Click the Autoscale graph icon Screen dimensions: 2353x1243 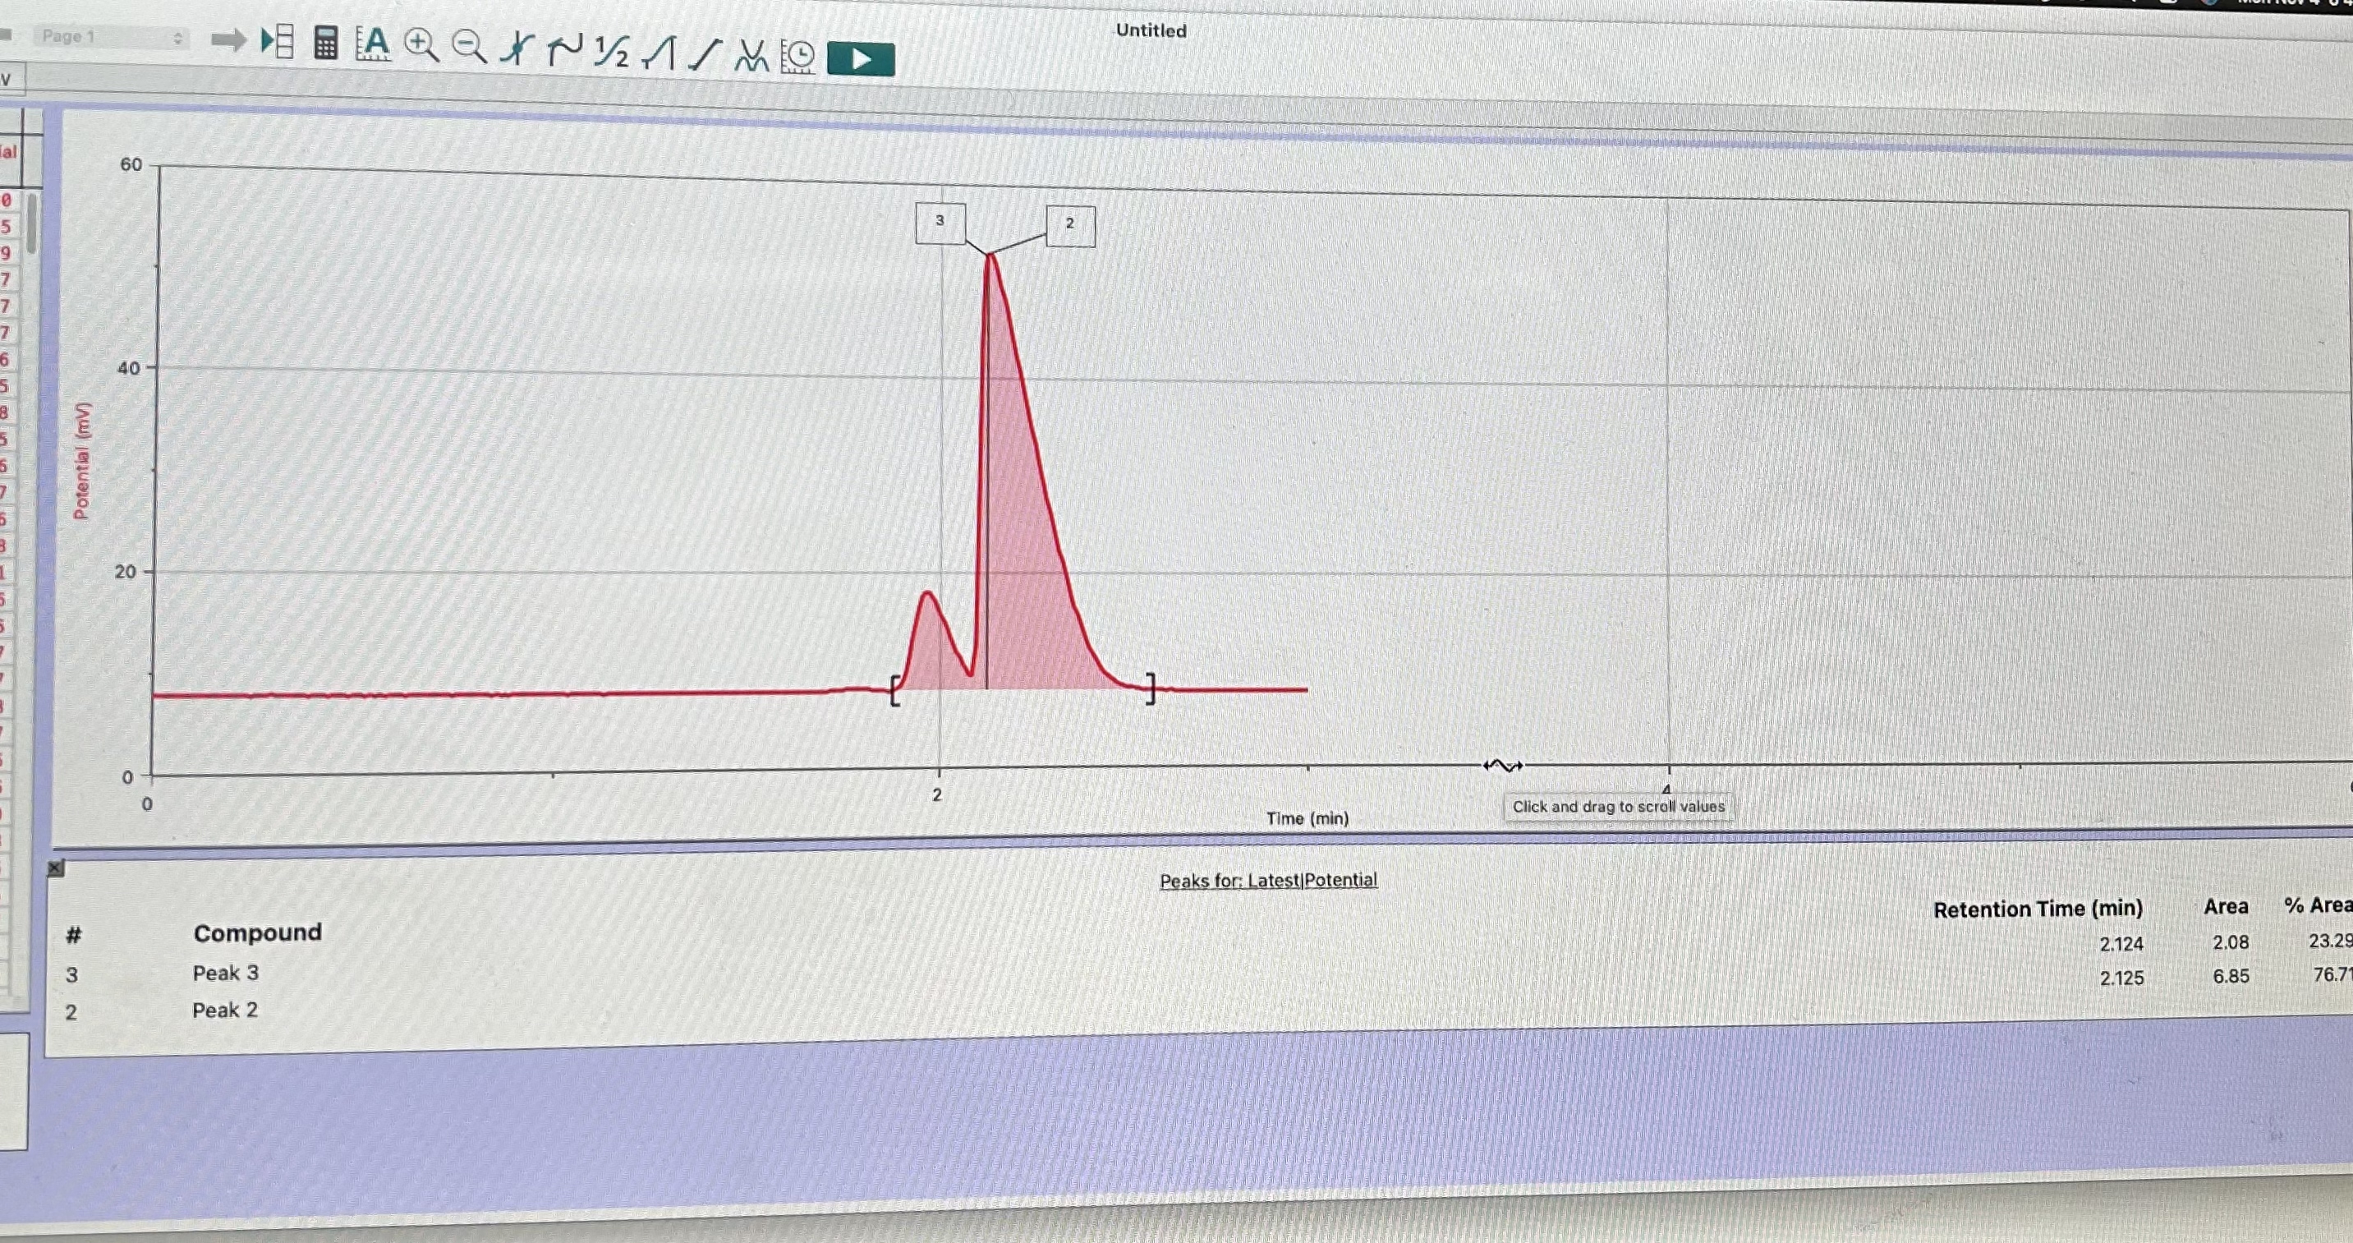[373, 43]
